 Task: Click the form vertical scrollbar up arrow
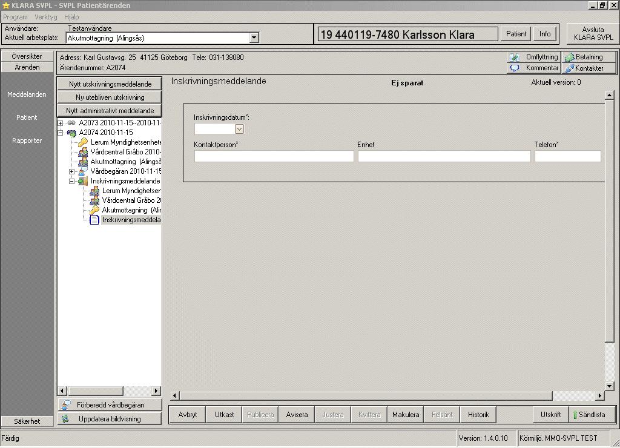pyautogui.click(x=609, y=95)
